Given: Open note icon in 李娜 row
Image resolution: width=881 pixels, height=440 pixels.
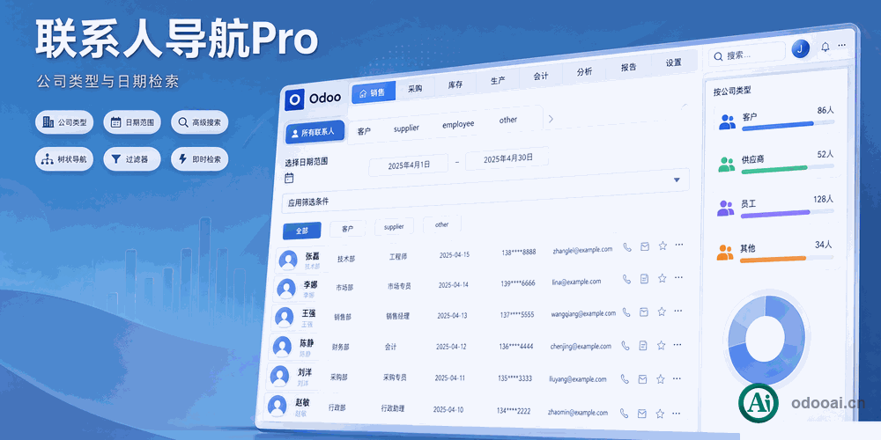Looking at the screenshot, I should point(645,278).
